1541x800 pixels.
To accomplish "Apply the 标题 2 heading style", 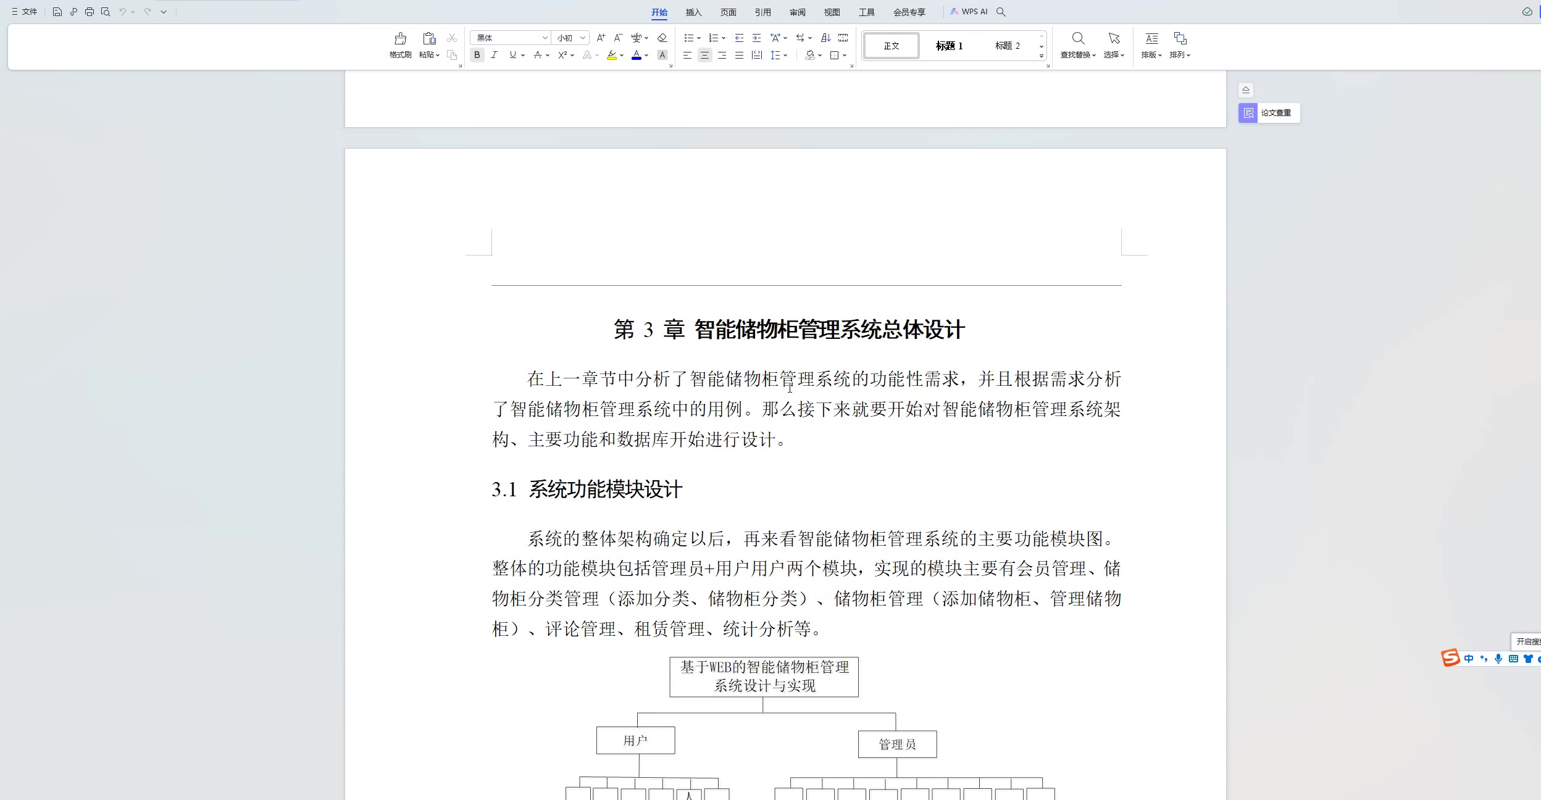I will click(1007, 46).
